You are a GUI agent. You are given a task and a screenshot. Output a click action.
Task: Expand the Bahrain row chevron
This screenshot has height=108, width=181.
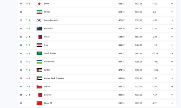click(172, 95)
